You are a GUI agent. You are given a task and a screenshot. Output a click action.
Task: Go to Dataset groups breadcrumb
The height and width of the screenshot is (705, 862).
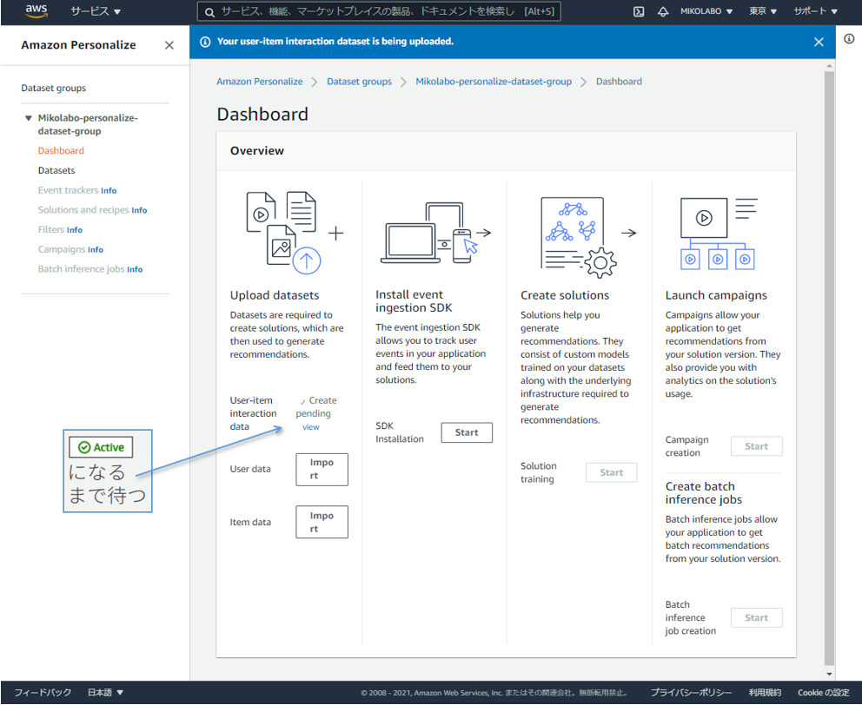pos(359,82)
